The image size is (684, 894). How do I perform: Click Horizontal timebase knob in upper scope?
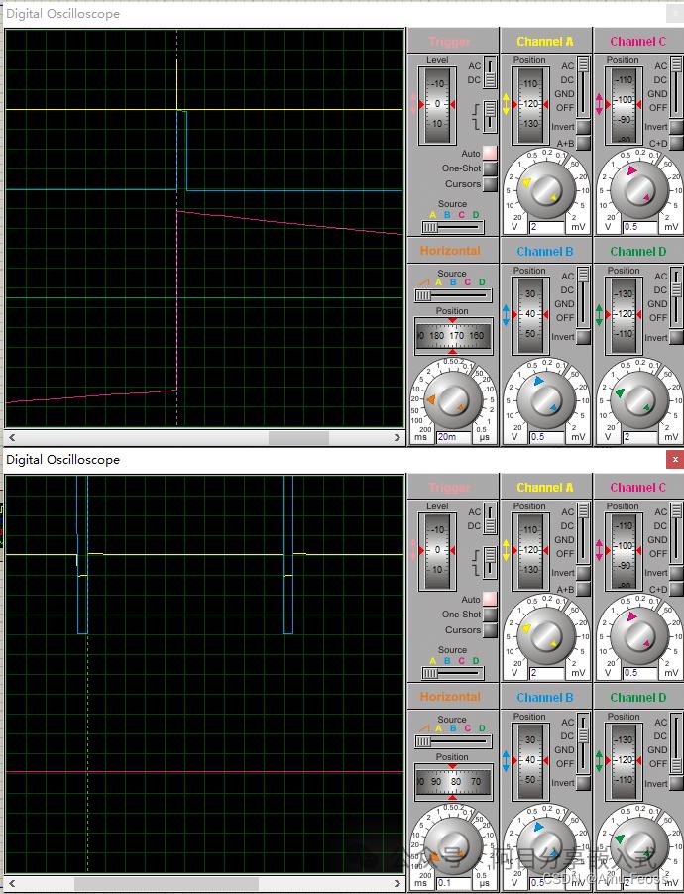[x=453, y=399]
